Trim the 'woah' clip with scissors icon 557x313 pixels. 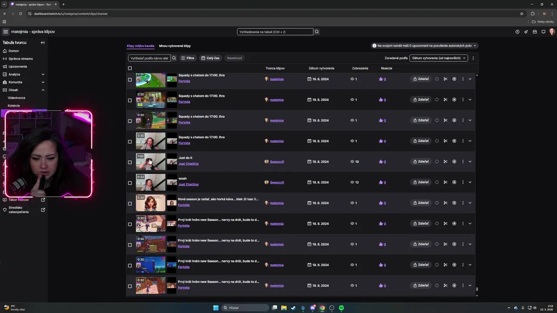click(x=446, y=182)
